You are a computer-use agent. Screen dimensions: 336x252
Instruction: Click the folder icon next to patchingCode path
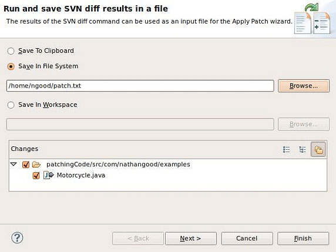36,164
